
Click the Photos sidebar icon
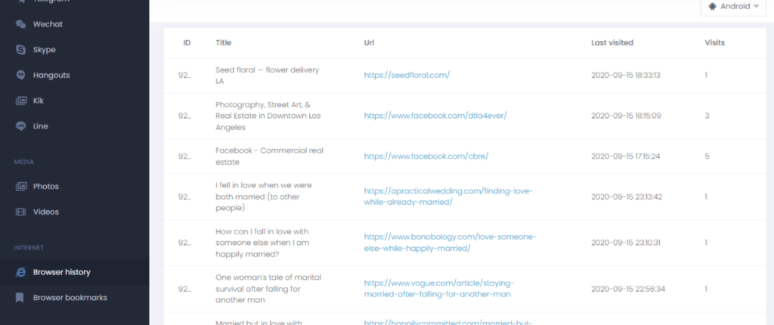click(x=20, y=186)
